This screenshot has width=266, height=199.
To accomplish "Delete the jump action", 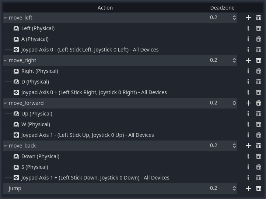I will [259, 188].
